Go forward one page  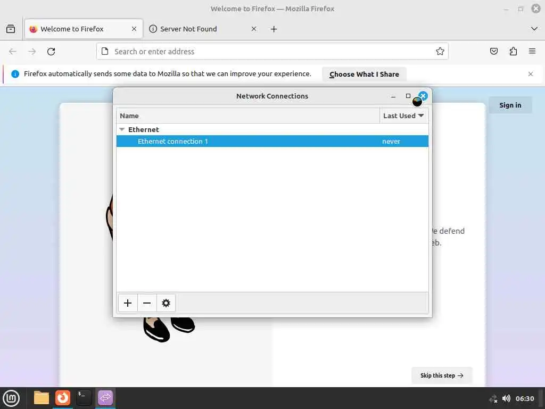(x=32, y=52)
